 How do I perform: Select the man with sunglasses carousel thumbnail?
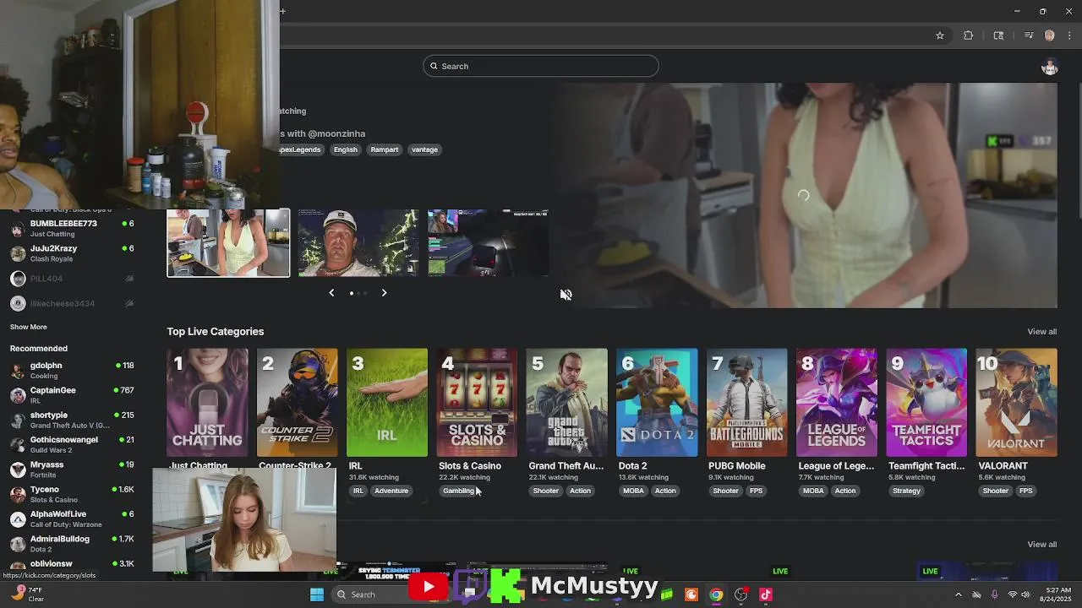358,243
